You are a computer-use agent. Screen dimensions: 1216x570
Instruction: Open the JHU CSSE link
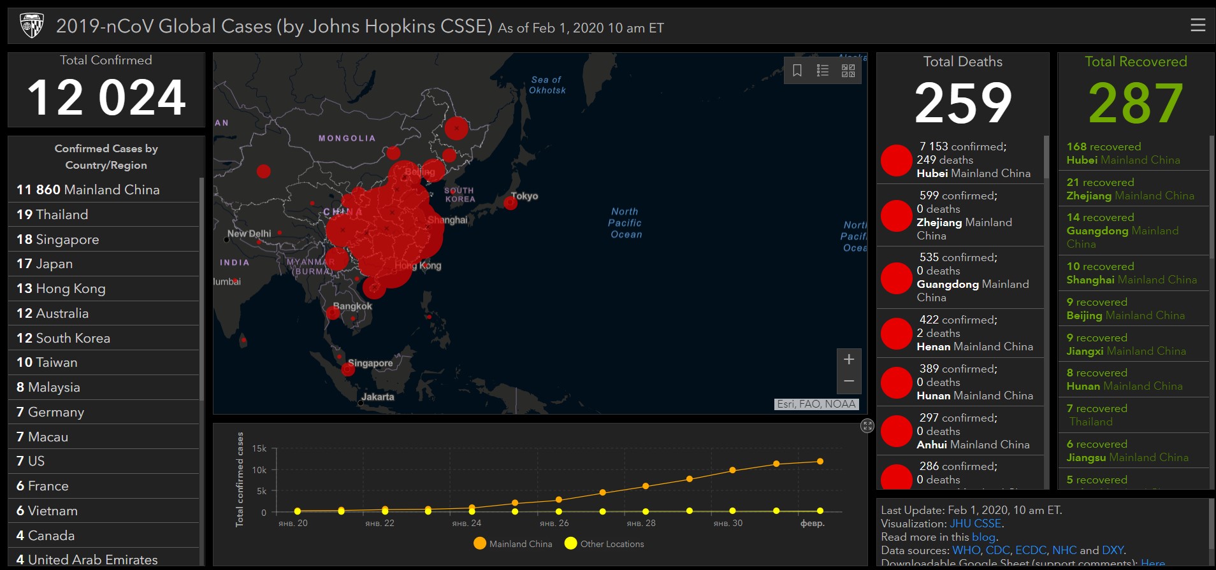click(x=975, y=524)
